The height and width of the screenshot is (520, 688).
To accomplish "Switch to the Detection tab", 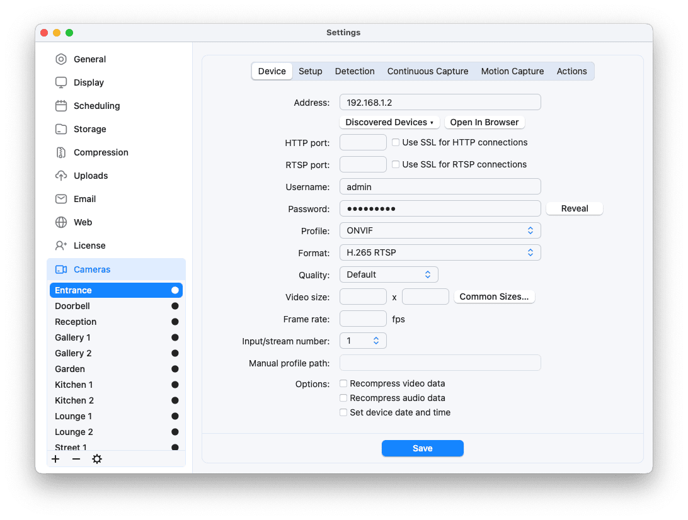I will click(x=355, y=71).
